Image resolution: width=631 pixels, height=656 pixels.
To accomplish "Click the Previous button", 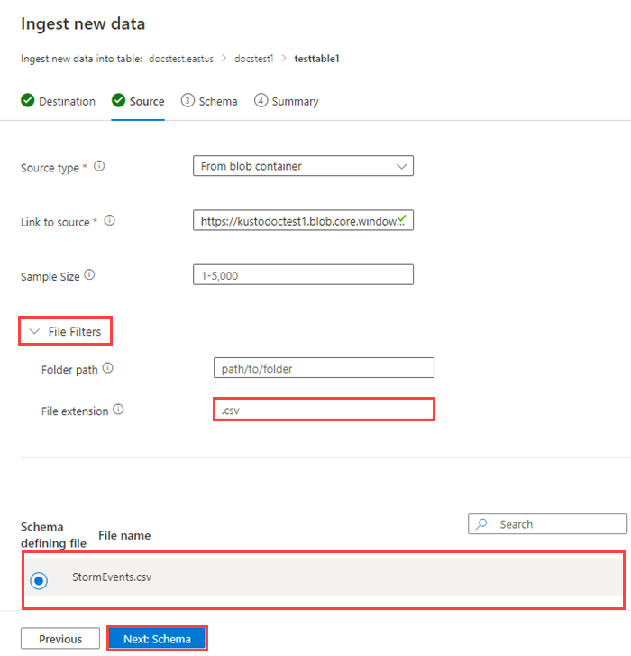I will [60, 639].
